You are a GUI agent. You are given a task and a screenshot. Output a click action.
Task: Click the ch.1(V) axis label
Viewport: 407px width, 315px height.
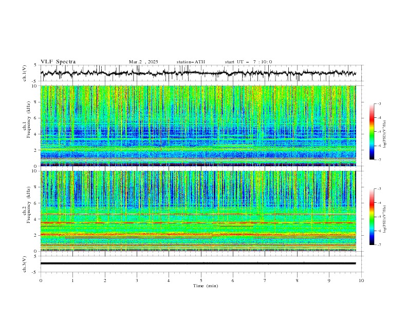click(x=25, y=73)
